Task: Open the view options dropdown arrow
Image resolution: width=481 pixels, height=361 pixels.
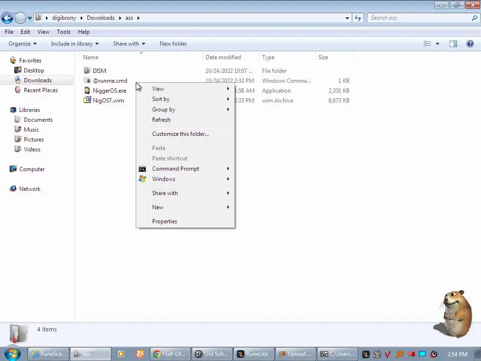Action: click(x=437, y=44)
